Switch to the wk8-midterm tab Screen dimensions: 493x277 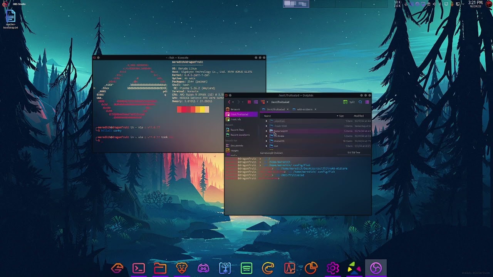coord(304,109)
